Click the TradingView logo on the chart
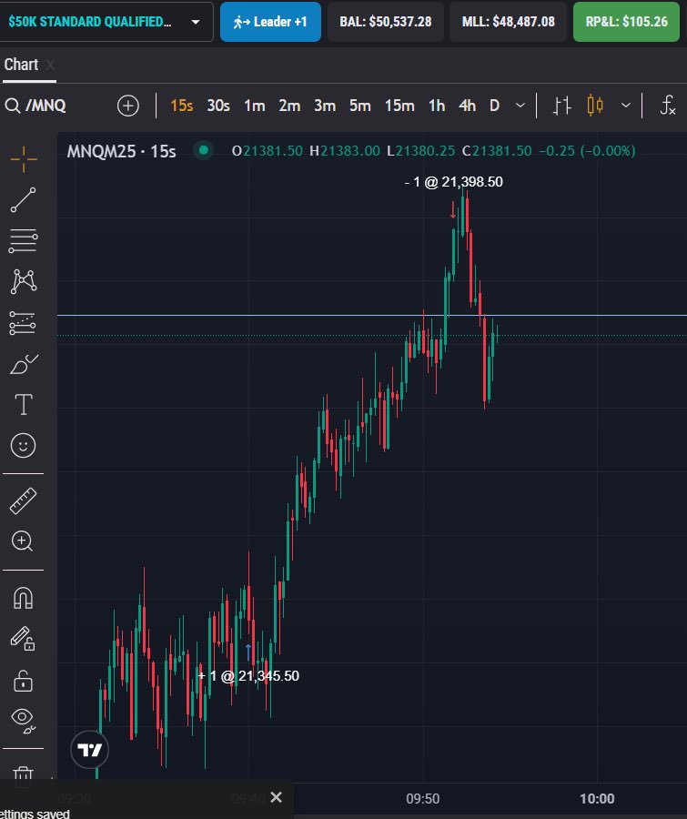Screen dimensions: 687x819 pyautogui.click(x=90, y=750)
